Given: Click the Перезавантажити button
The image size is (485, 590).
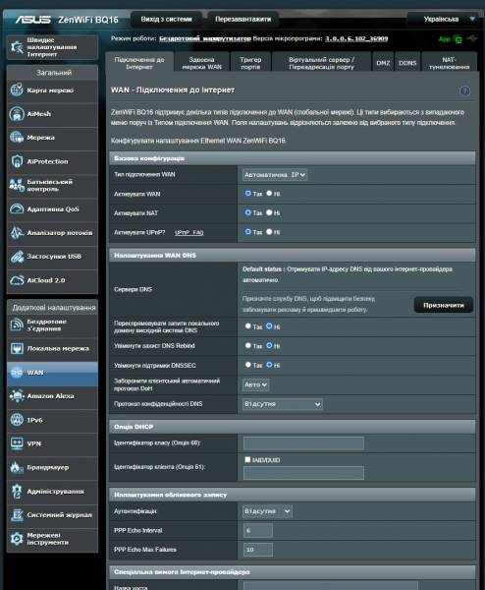Looking at the screenshot, I should [x=243, y=20].
